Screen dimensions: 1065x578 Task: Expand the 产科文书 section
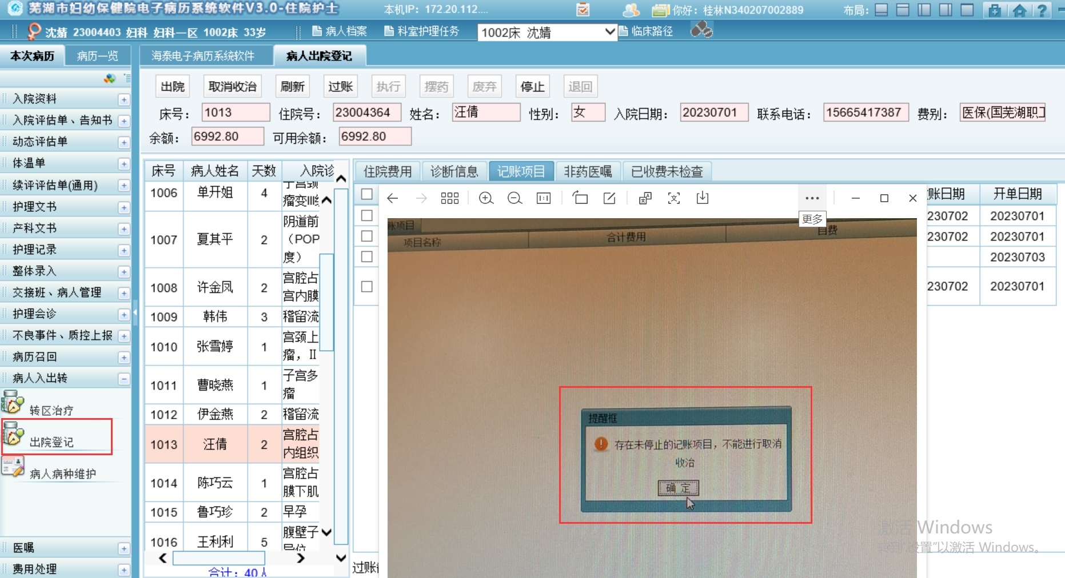click(x=123, y=229)
